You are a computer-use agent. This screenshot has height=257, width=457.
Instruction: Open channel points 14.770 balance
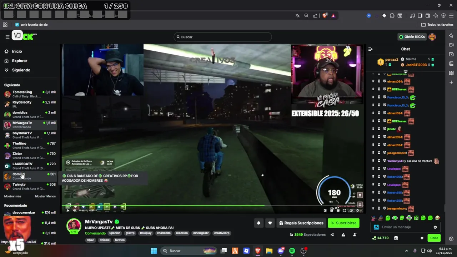click(x=380, y=238)
